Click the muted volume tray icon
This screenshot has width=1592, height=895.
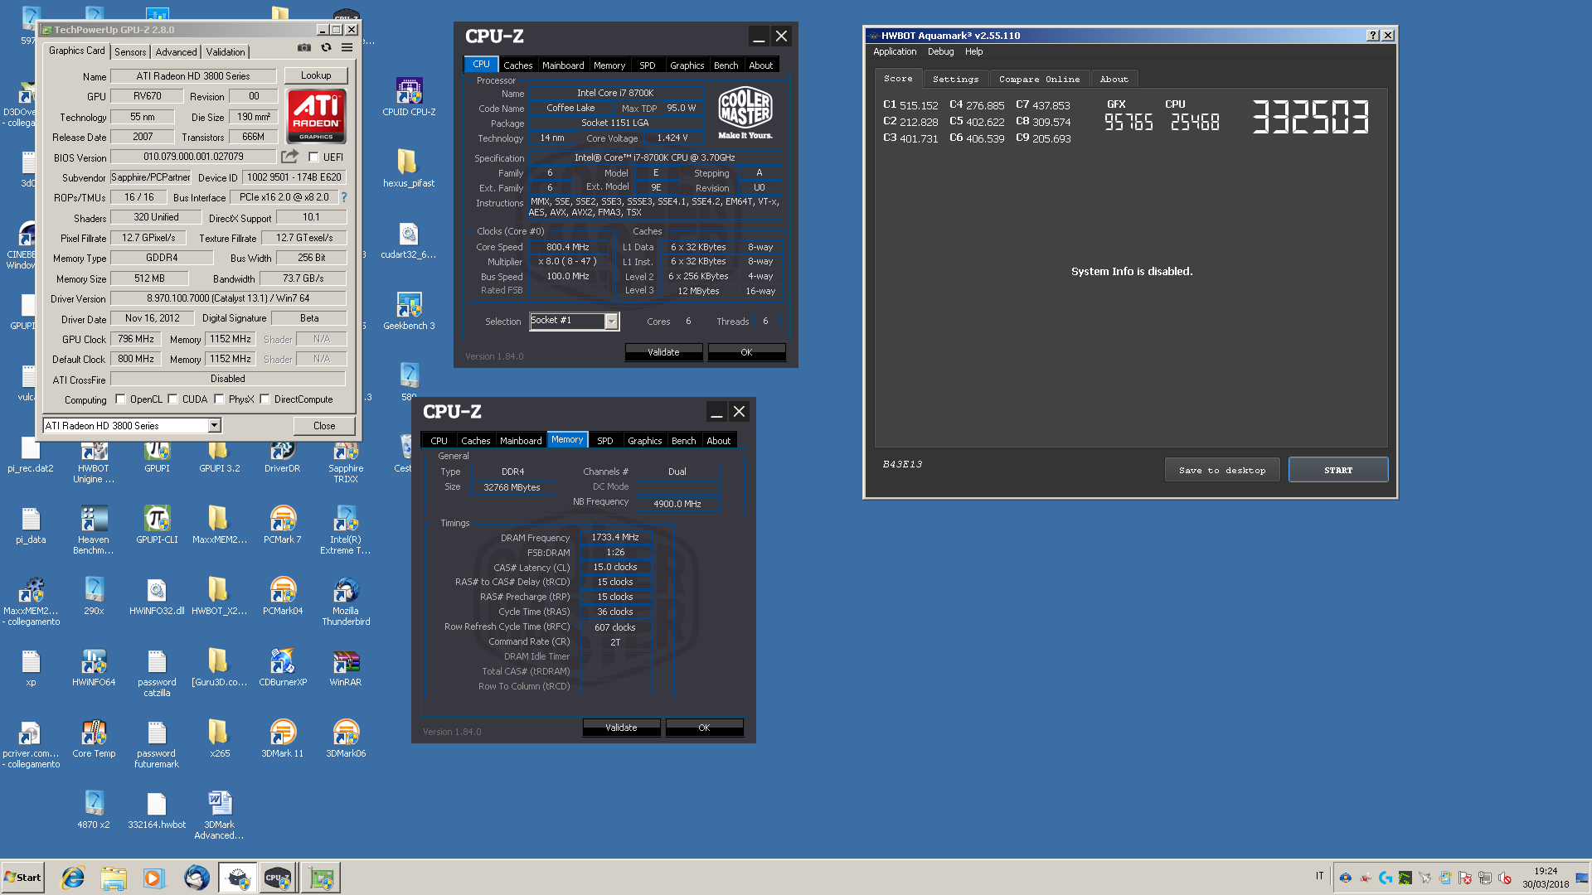click(1505, 878)
